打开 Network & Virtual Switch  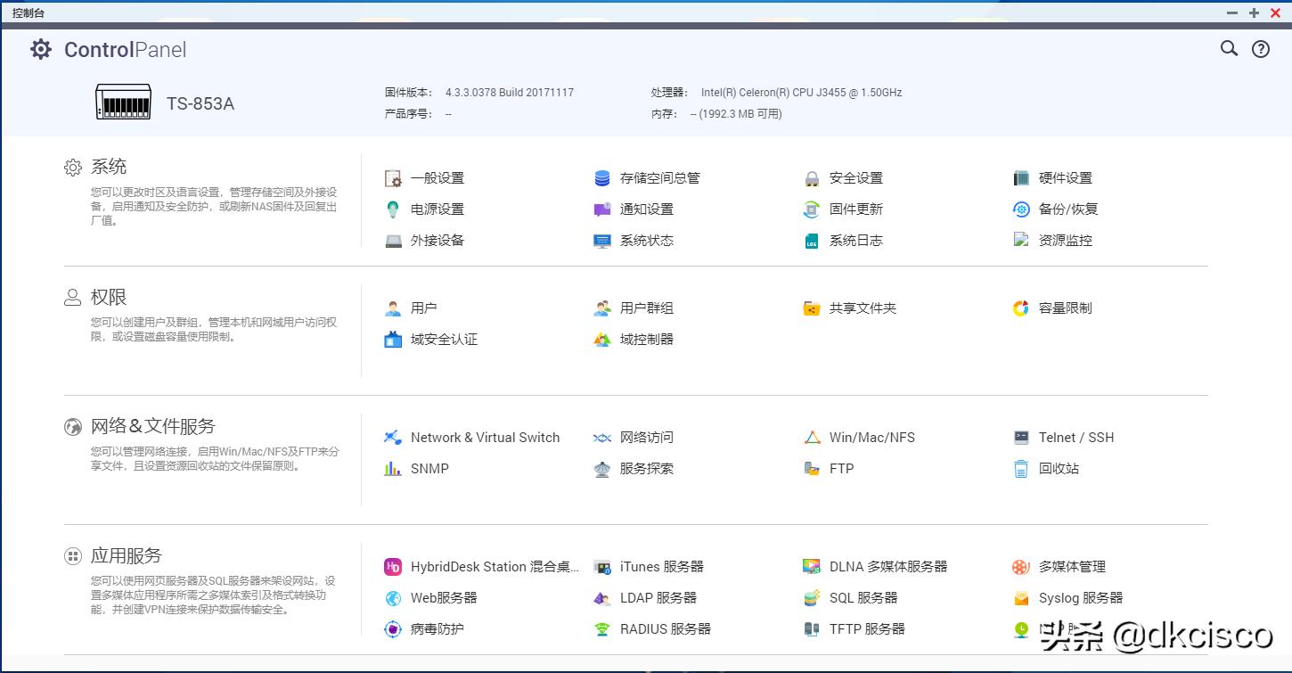point(486,438)
